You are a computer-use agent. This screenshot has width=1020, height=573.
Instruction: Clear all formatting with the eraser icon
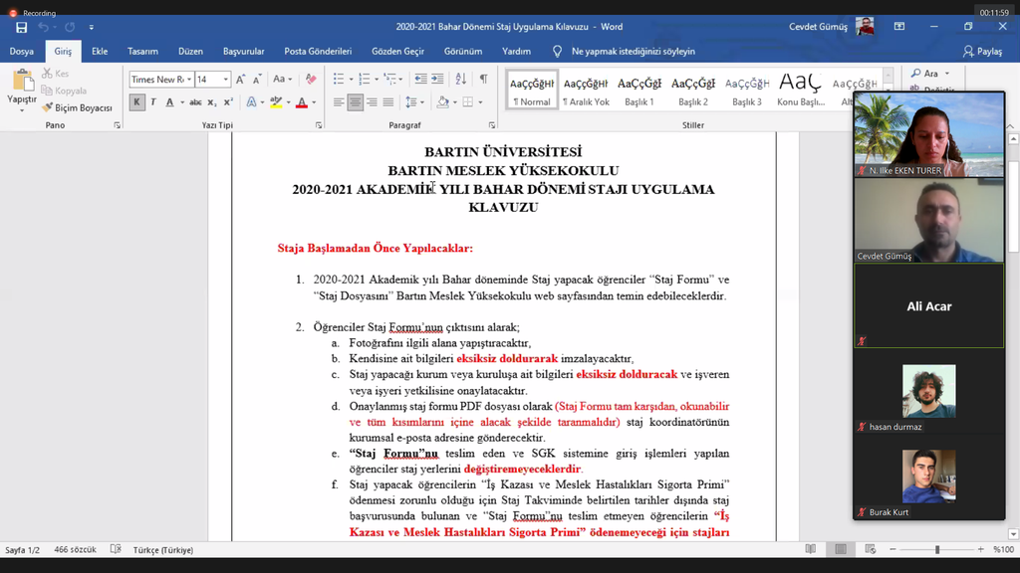pyautogui.click(x=311, y=80)
